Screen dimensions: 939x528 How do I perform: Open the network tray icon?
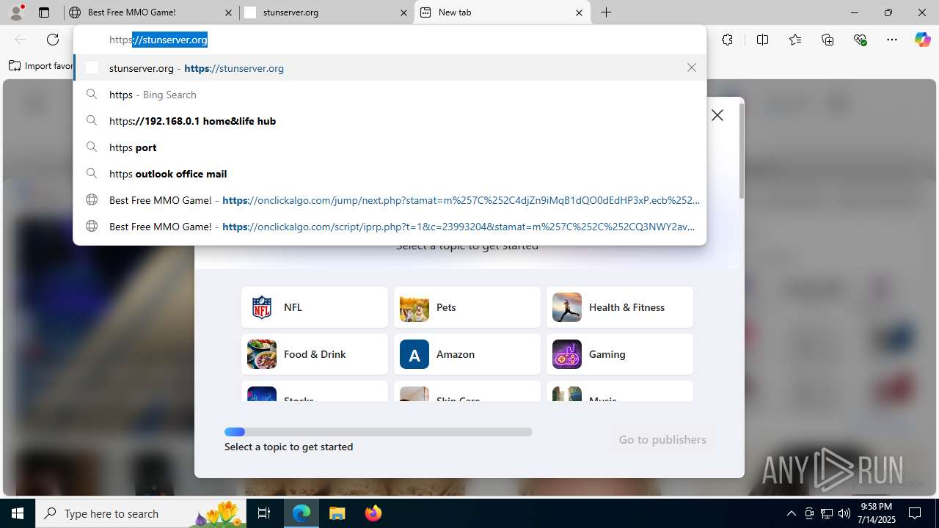tap(826, 513)
